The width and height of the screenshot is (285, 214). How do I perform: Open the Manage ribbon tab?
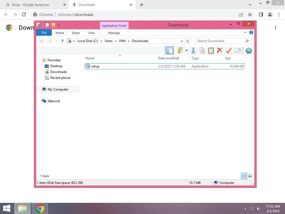[x=114, y=33]
